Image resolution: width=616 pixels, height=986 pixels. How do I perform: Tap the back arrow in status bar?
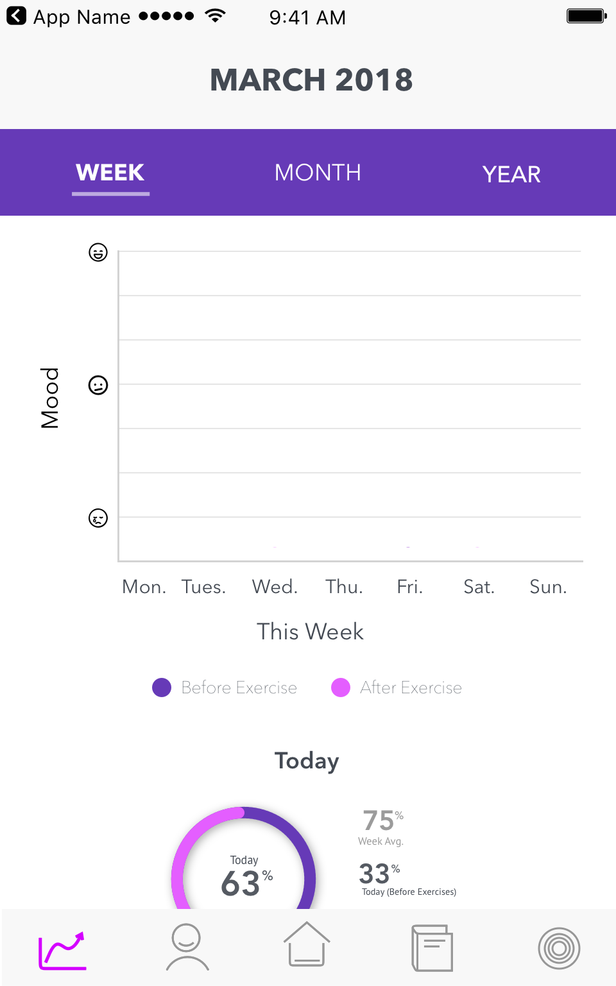click(17, 16)
